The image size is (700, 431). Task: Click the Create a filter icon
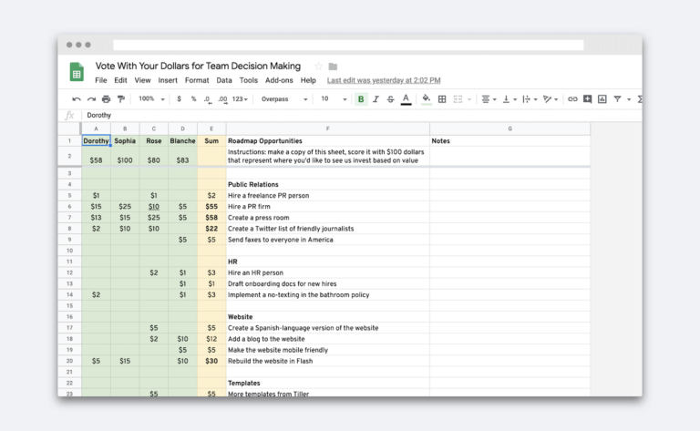617,99
